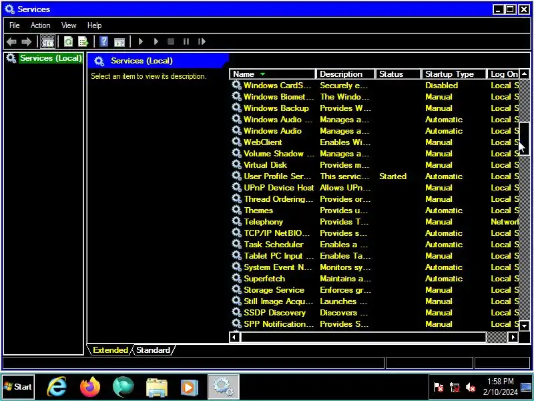Viewport: 534px width, 401px height.
Task: Click the Export List toolbar icon
Action: pos(83,41)
